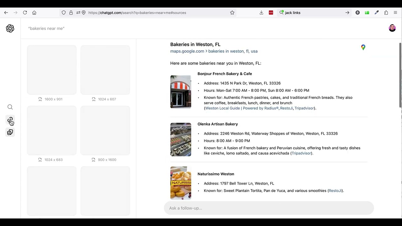The height and width of the screenshot is (226, 402).
Task: Open the sources link icon in sidebar
Action: coord(10,120)
